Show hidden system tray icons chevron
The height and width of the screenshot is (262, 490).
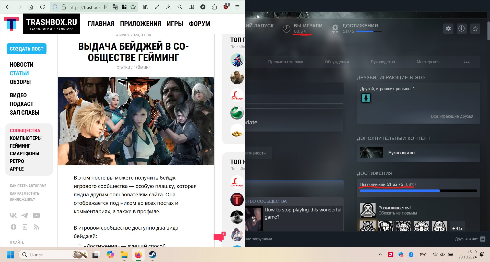tap(380, 255)
